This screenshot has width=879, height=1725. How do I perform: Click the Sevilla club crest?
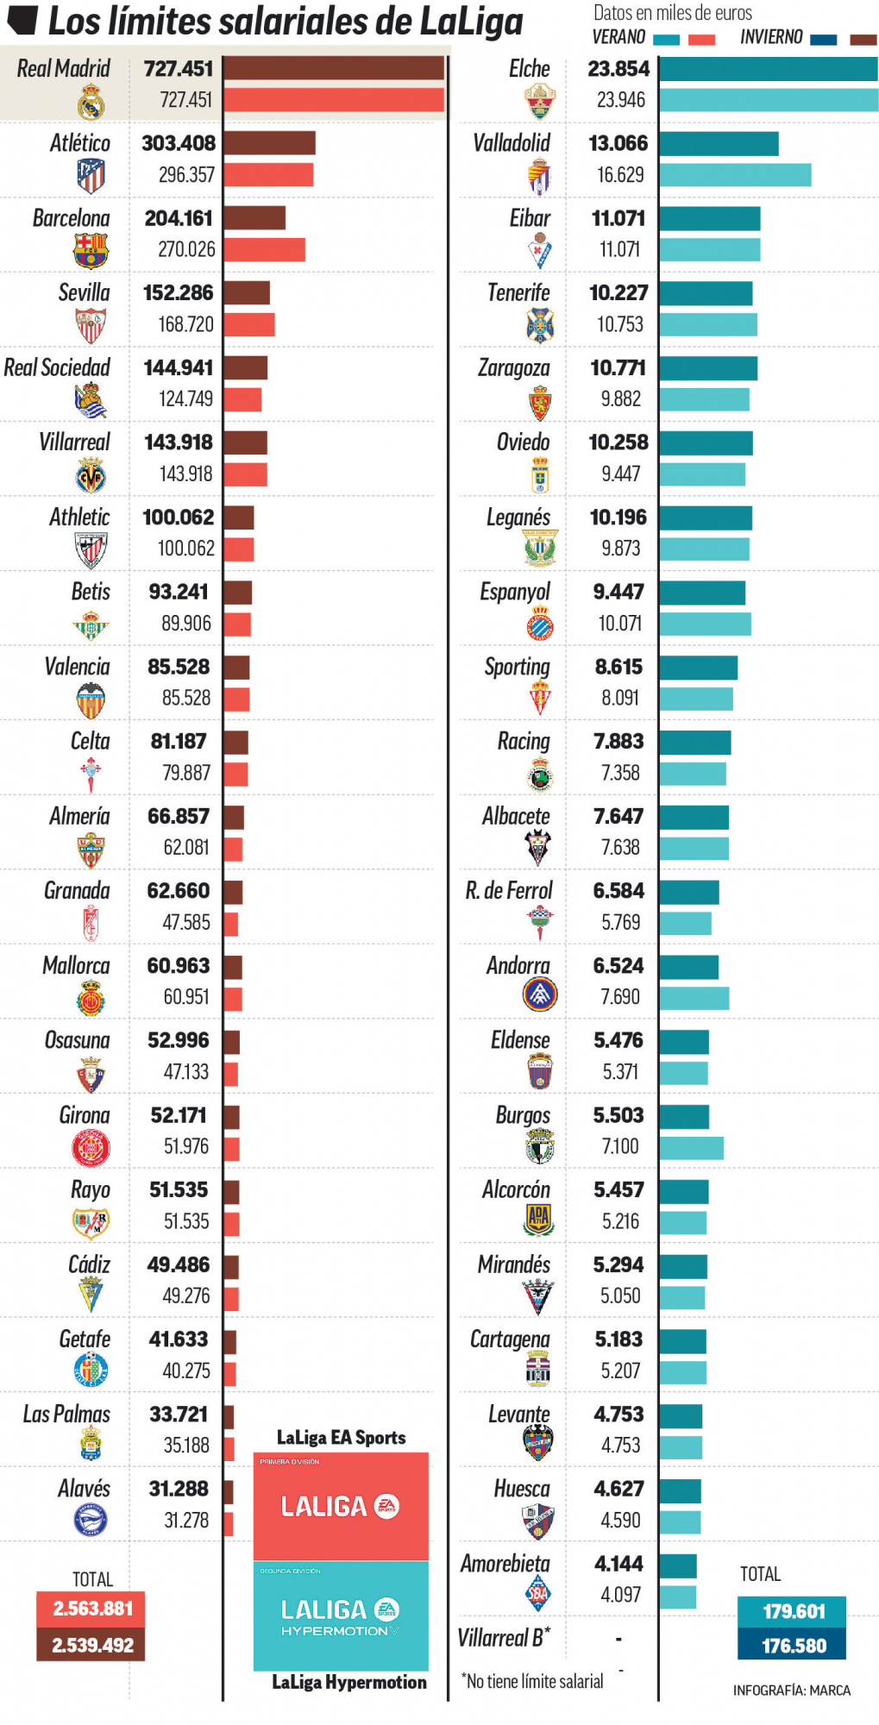[91, 326]
